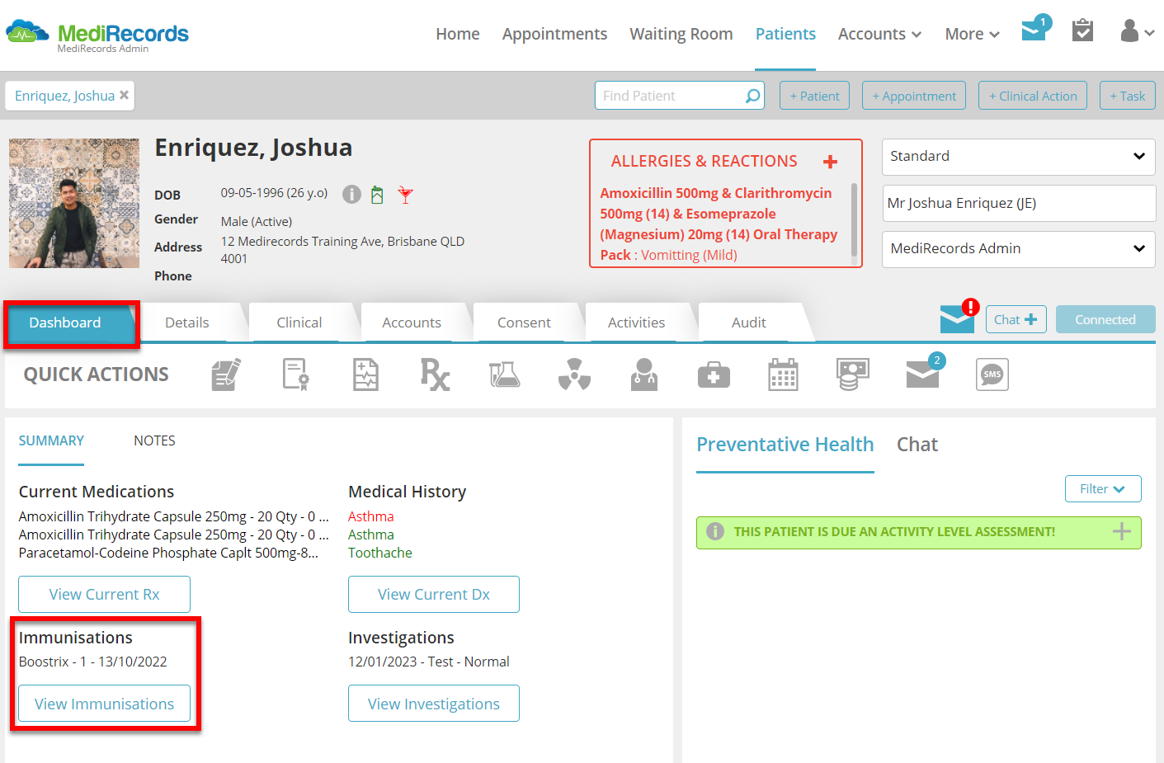Image resolution: width=1164 pixels, height=763 pixels.
Task: Click the patient info circle icon beside DOB
Action: point(351,195)
